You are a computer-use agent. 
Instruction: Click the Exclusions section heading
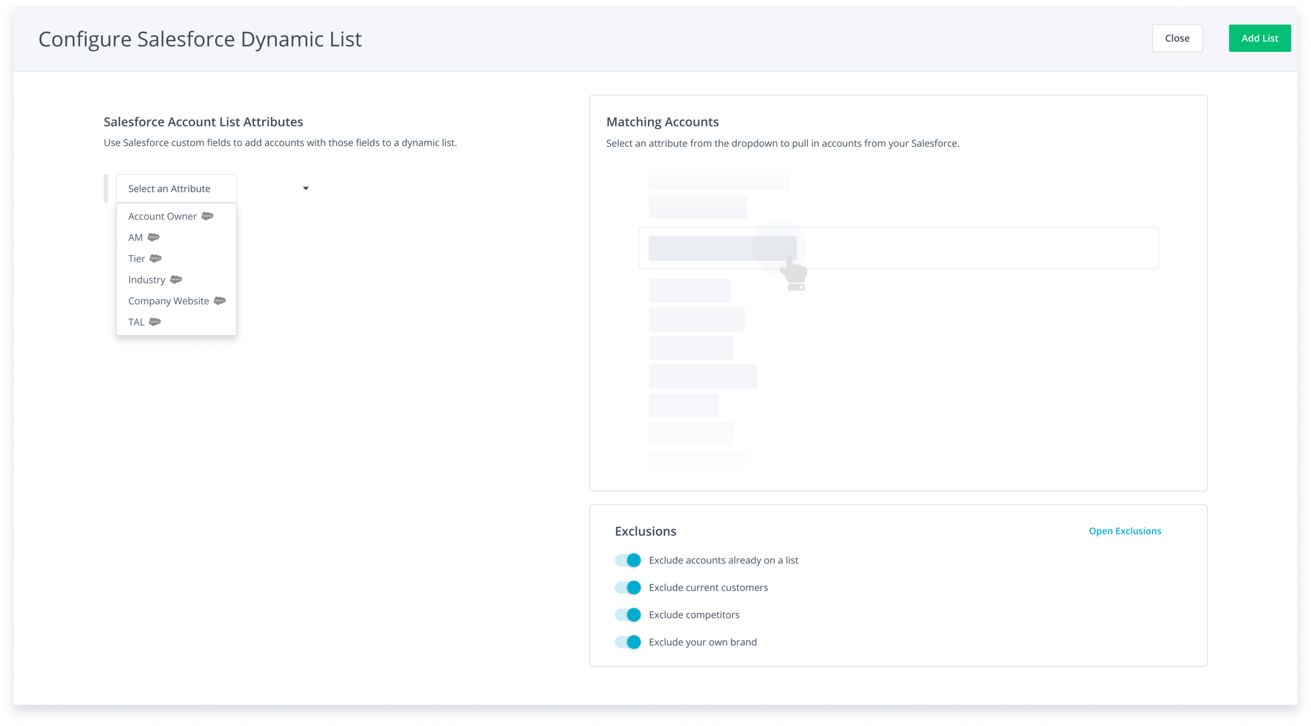646,531
